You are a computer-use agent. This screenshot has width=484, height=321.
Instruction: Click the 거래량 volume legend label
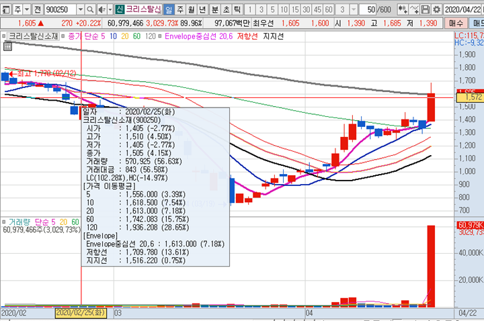(x=19, y=222)
